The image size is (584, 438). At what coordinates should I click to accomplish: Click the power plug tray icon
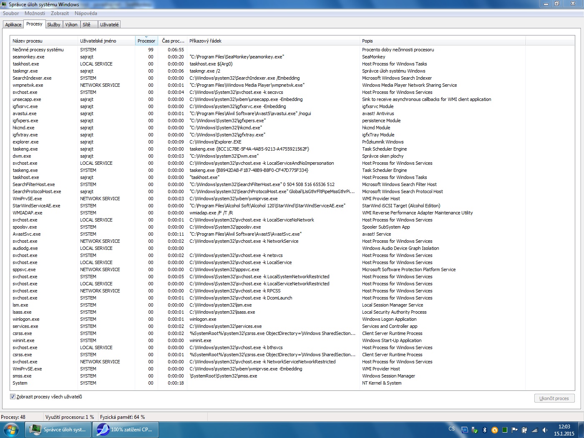click(x=524, y=430)
